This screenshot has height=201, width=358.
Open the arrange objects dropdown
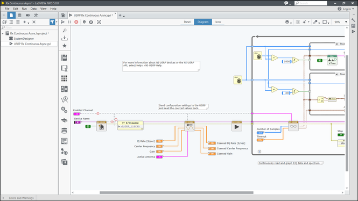(x=317, y=22)
